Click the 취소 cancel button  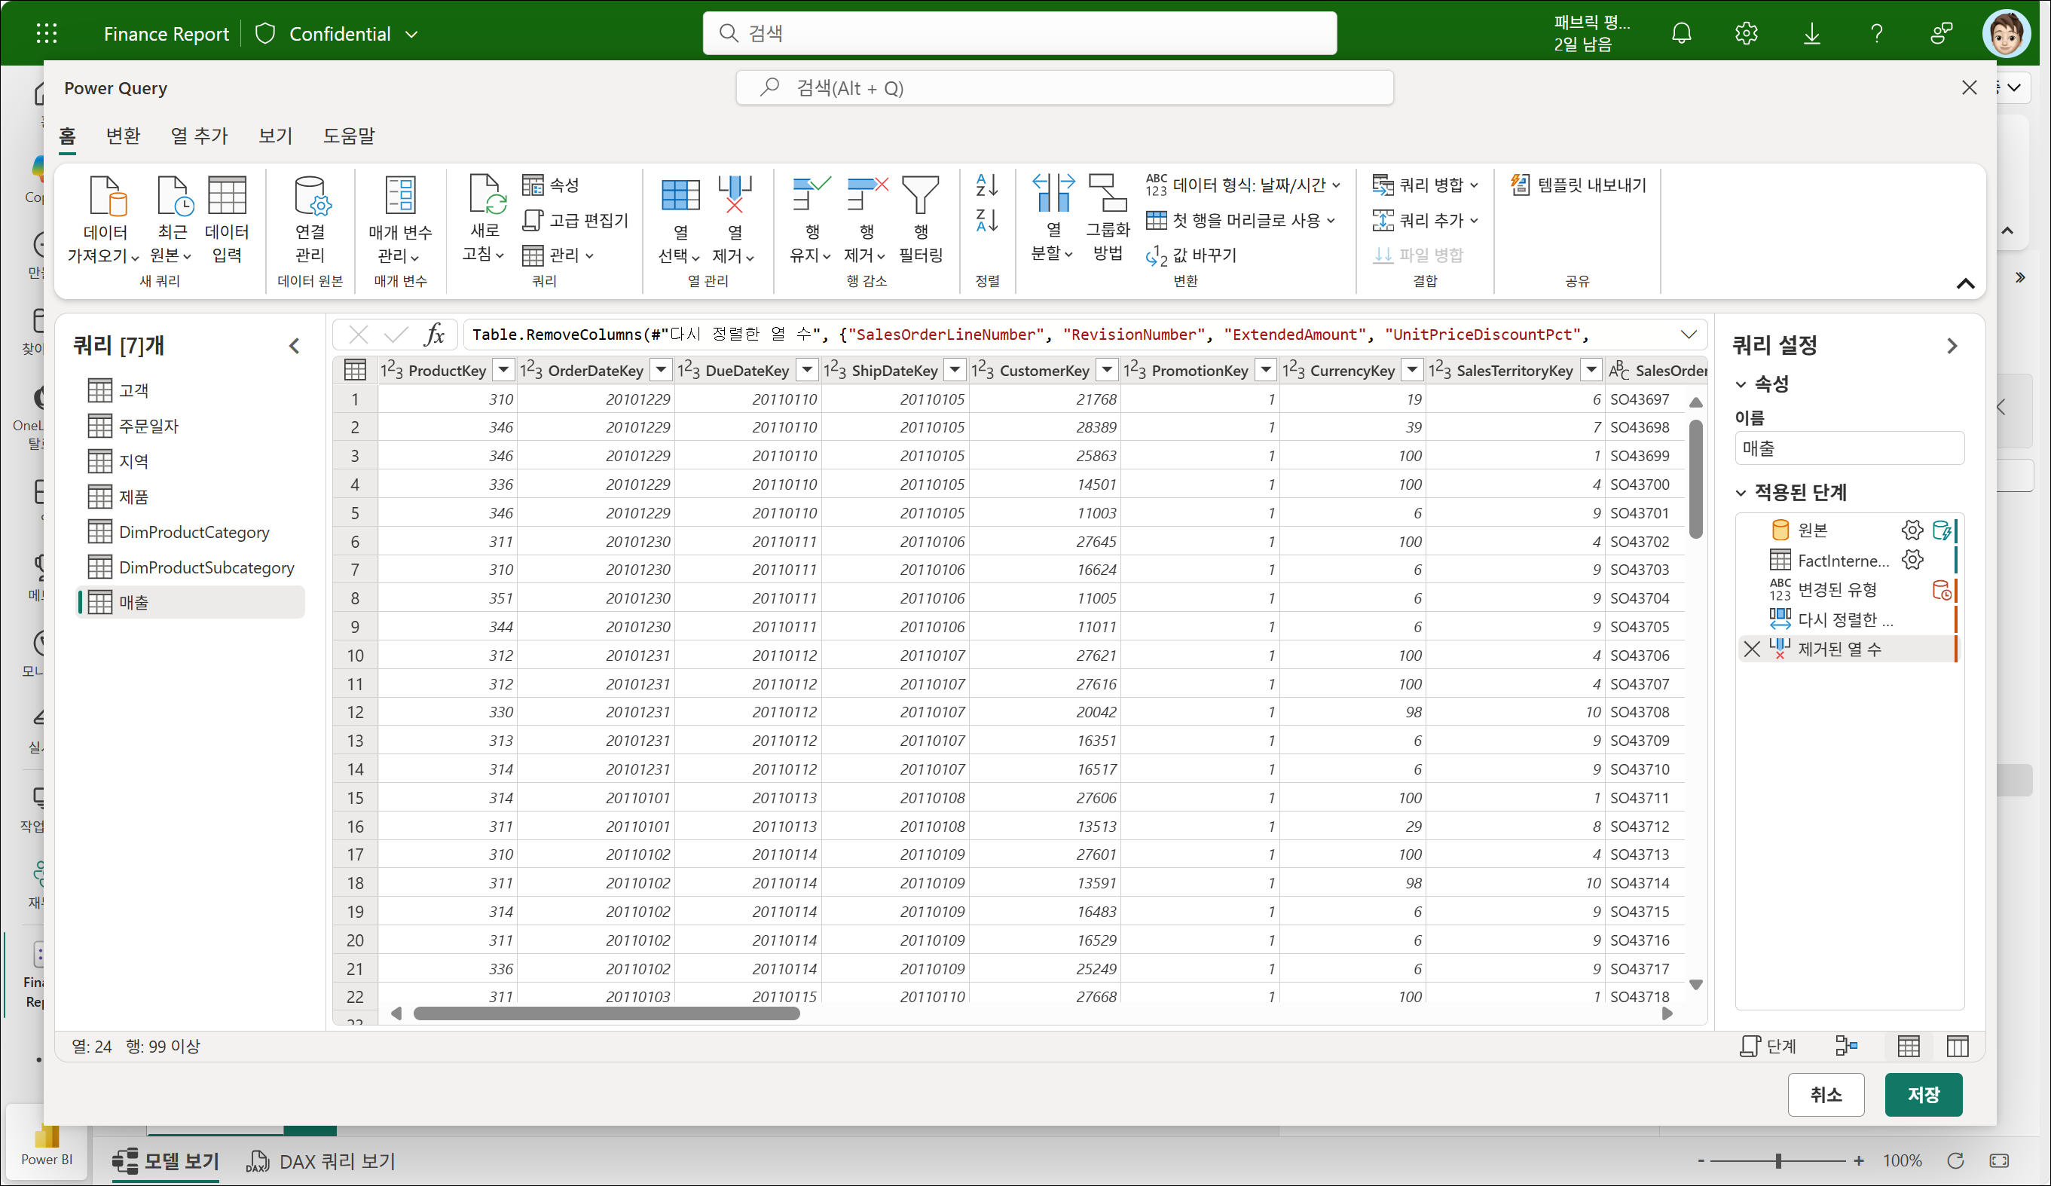coord(1826,1094)
